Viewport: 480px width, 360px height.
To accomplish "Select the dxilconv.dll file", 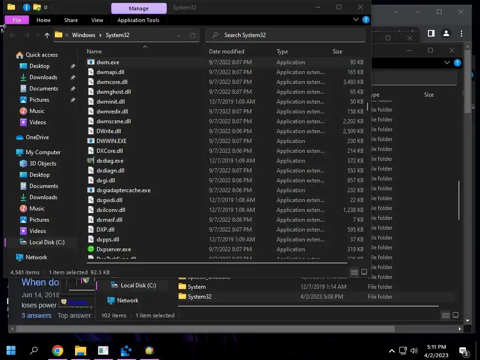I will click(x=111, y=210).
